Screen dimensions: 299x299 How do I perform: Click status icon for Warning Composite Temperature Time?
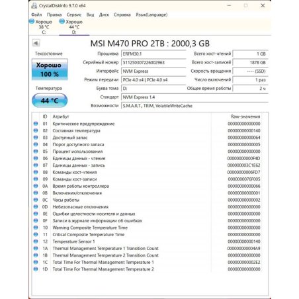(36, 228)
